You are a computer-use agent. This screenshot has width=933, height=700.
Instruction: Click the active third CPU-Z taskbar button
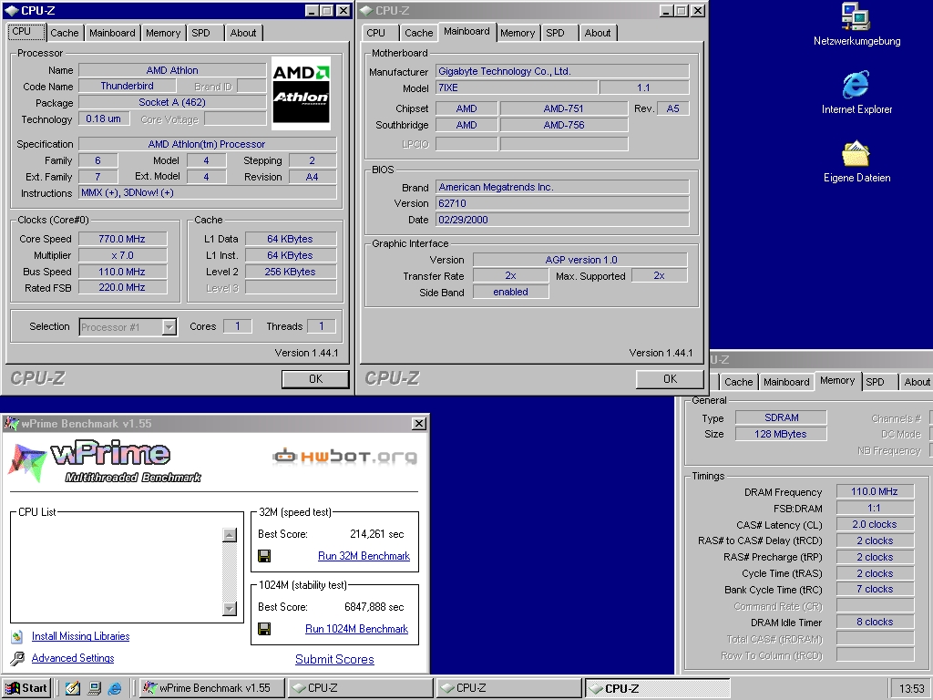click(x=658, y=688)
